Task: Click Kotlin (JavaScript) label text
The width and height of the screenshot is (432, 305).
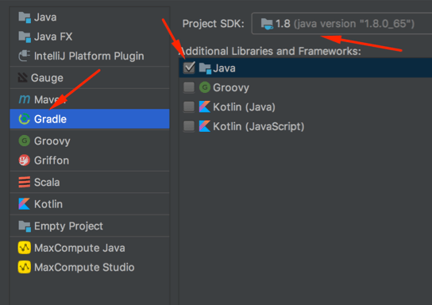Action: (259, 126)
